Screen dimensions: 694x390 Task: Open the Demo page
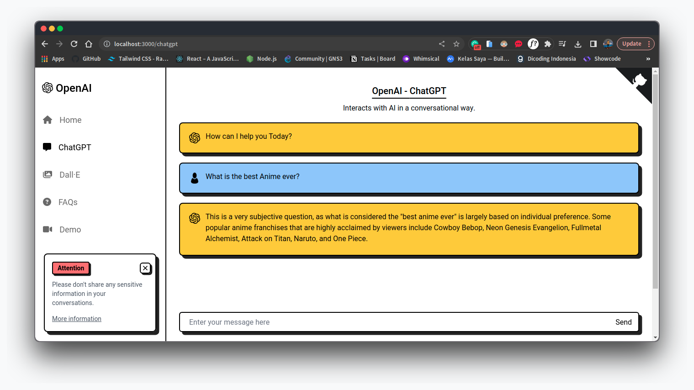62,230
